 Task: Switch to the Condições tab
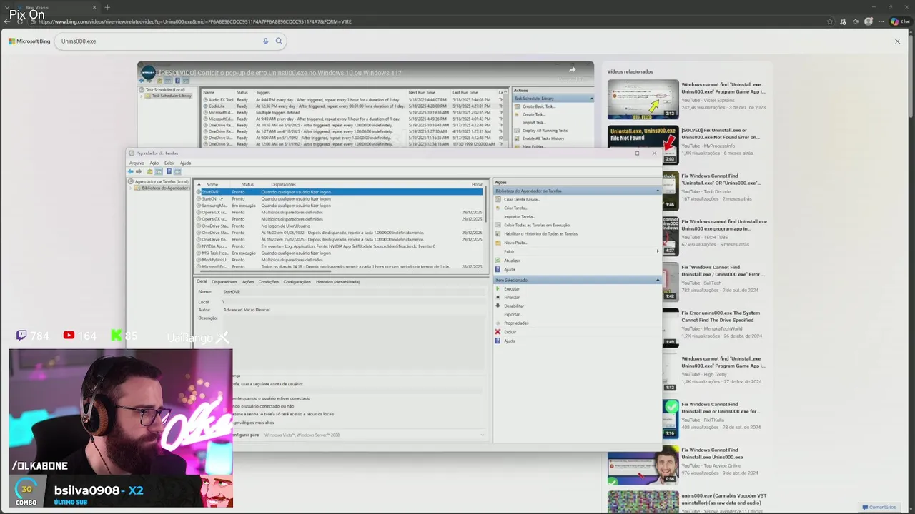[269, 281]
